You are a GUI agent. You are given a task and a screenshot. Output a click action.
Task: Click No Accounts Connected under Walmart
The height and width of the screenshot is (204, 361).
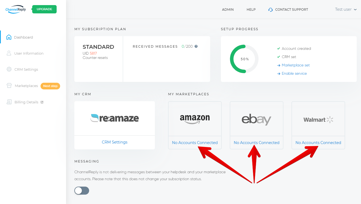coord(318,143)
